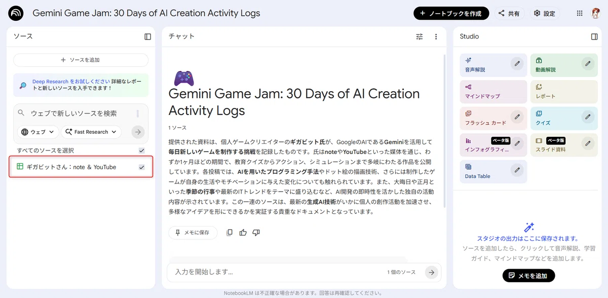Click the 共有 share button

point(509,14)
